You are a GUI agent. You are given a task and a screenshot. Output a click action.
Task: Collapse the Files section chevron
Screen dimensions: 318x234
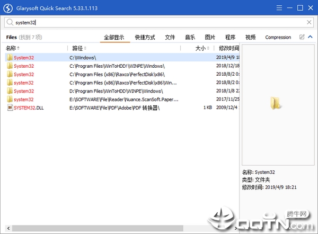[x=310, y=37]
